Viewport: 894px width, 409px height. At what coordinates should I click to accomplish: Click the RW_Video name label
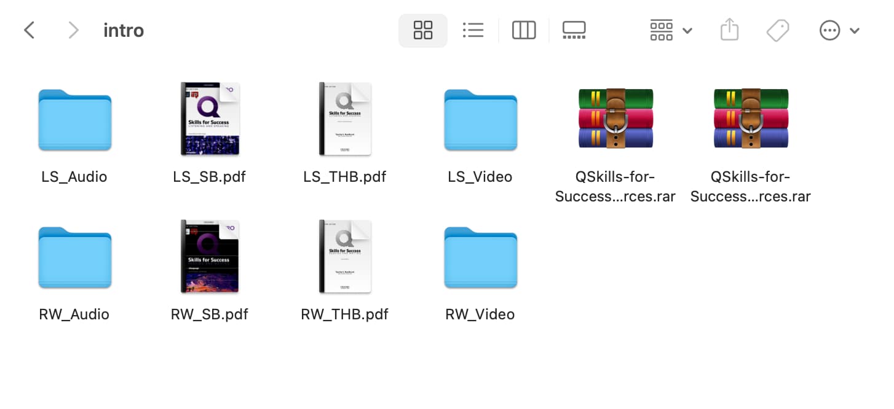click(x=480, y=314)
